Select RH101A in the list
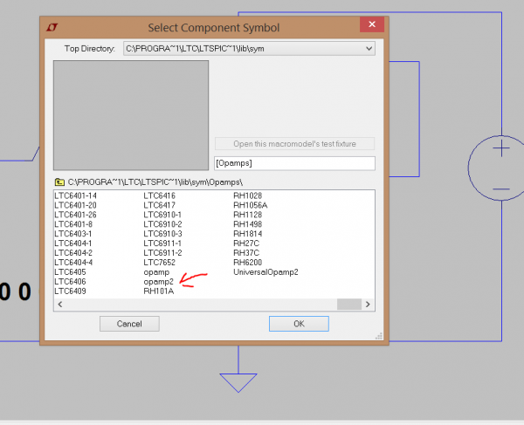524x425 pixels. (159, 291)
